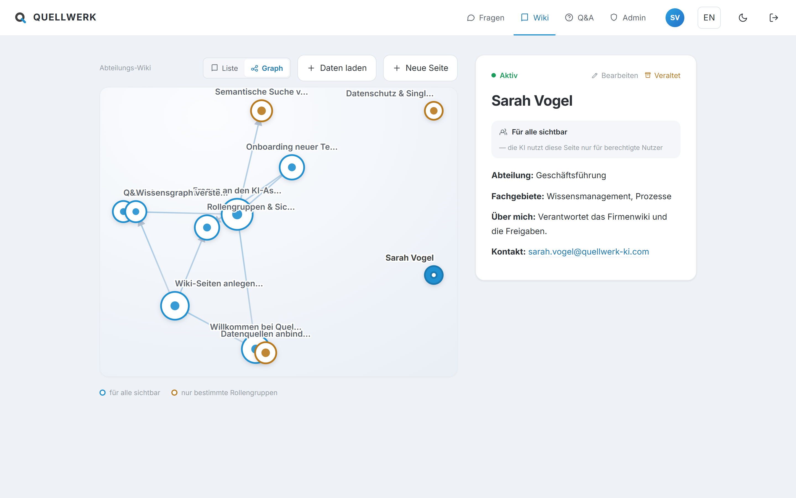
Task: Open the Fragen tab
Action: 486,18
